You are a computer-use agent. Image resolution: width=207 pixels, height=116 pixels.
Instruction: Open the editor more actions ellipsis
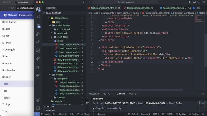203,8
